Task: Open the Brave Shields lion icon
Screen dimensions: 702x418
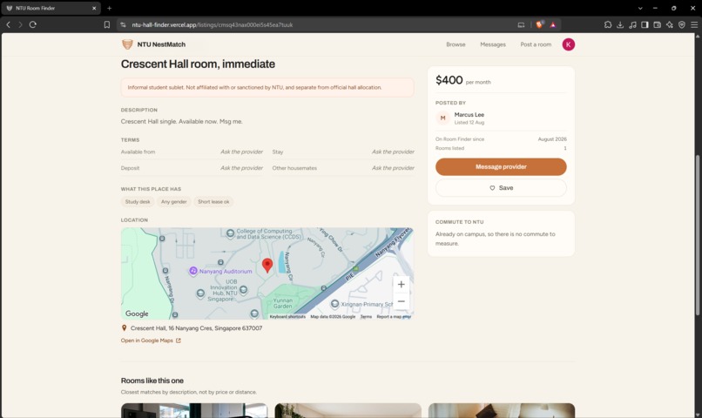Action: click(539, 24)
